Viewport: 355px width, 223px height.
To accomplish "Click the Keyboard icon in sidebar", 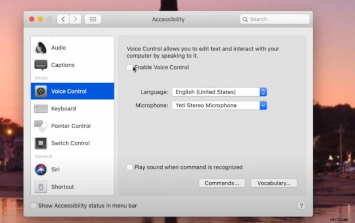I will (x=41, y=109).
